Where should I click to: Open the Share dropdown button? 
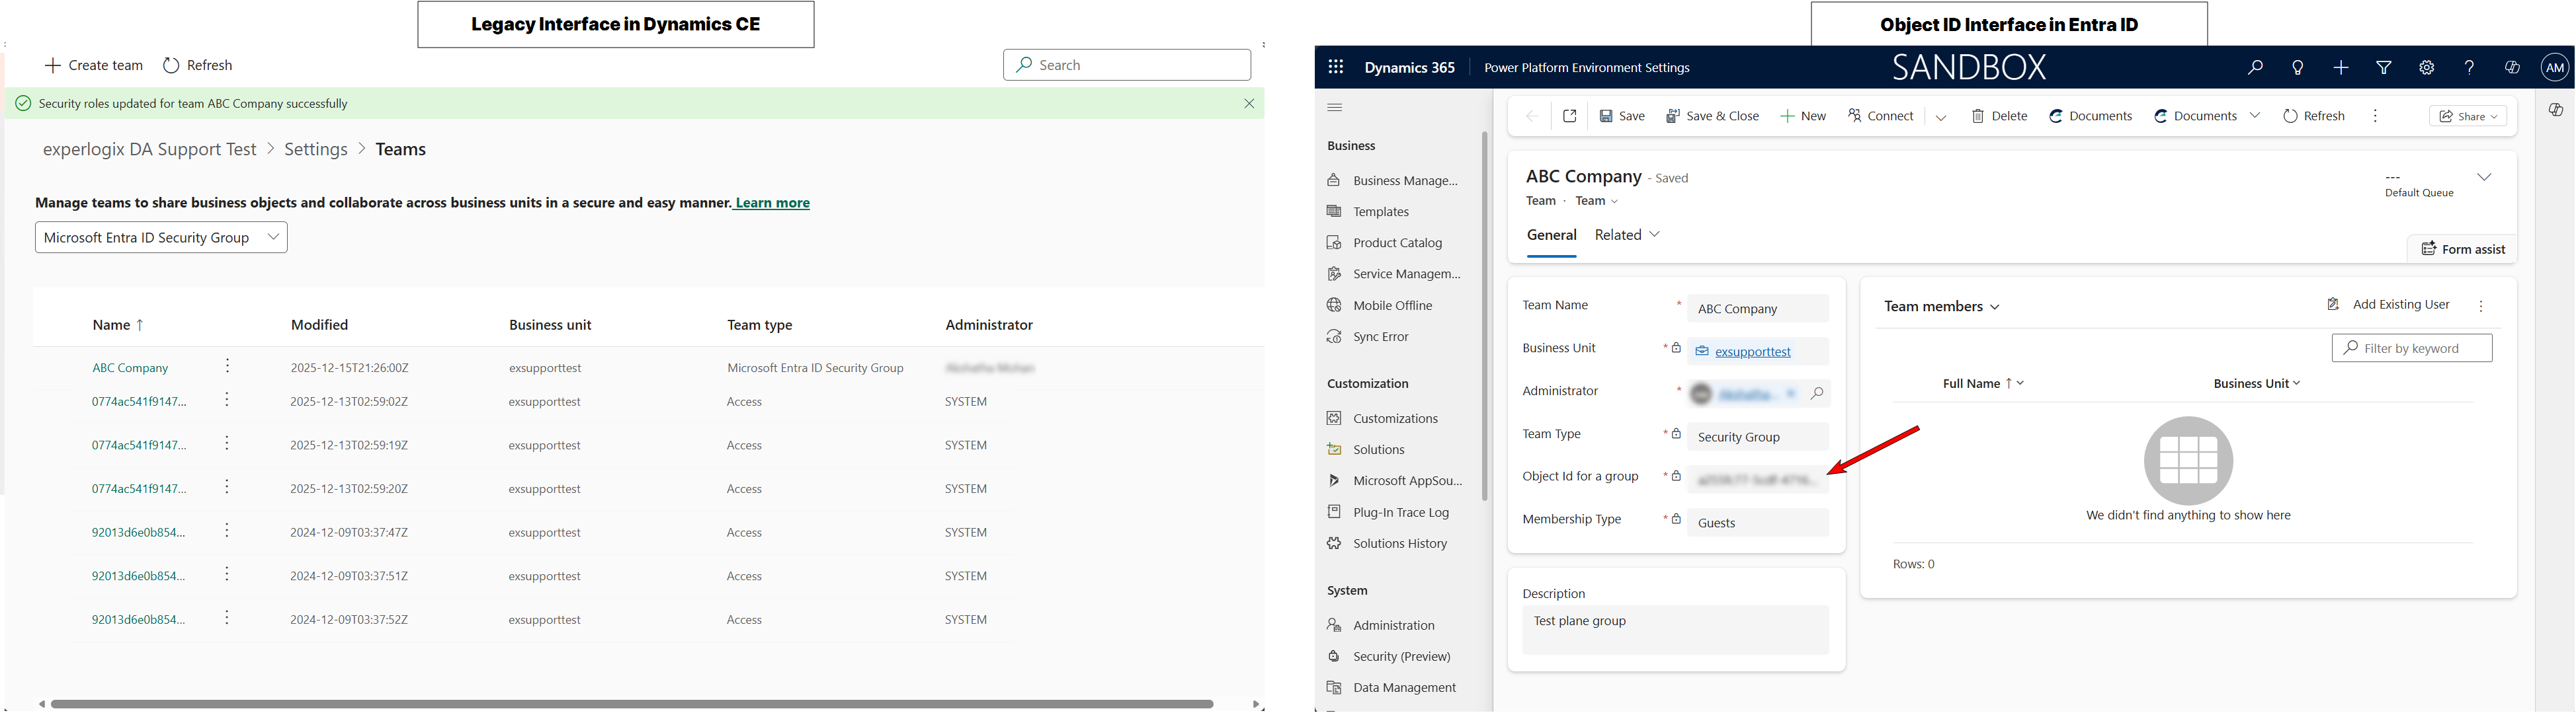[2468, 117]
